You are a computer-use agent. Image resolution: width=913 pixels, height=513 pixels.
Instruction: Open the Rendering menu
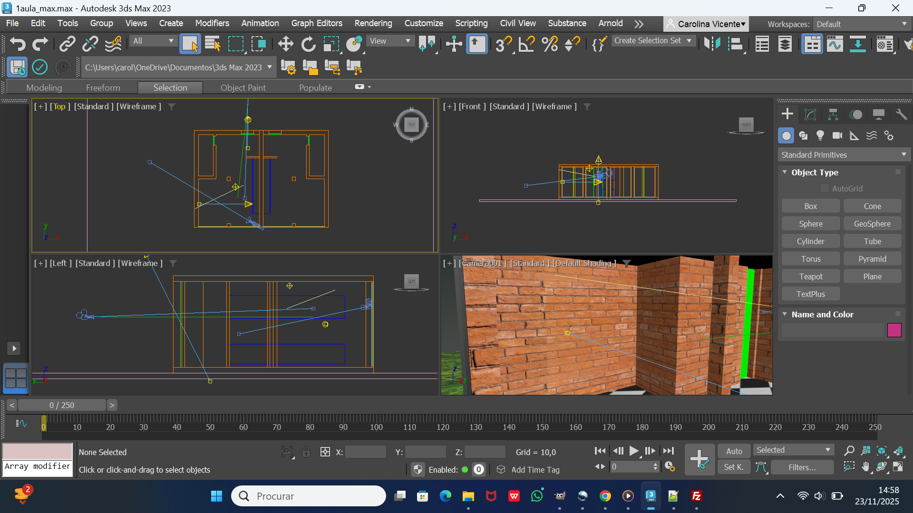[x=373, y=23]
